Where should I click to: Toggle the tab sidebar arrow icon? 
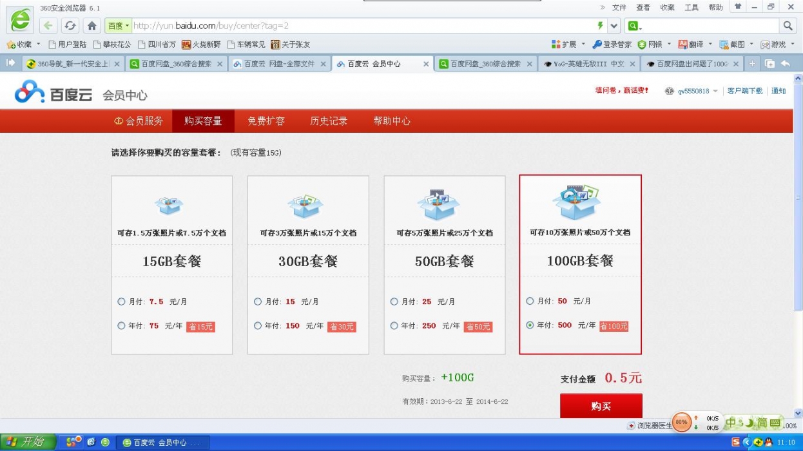(x=10, y=63)
